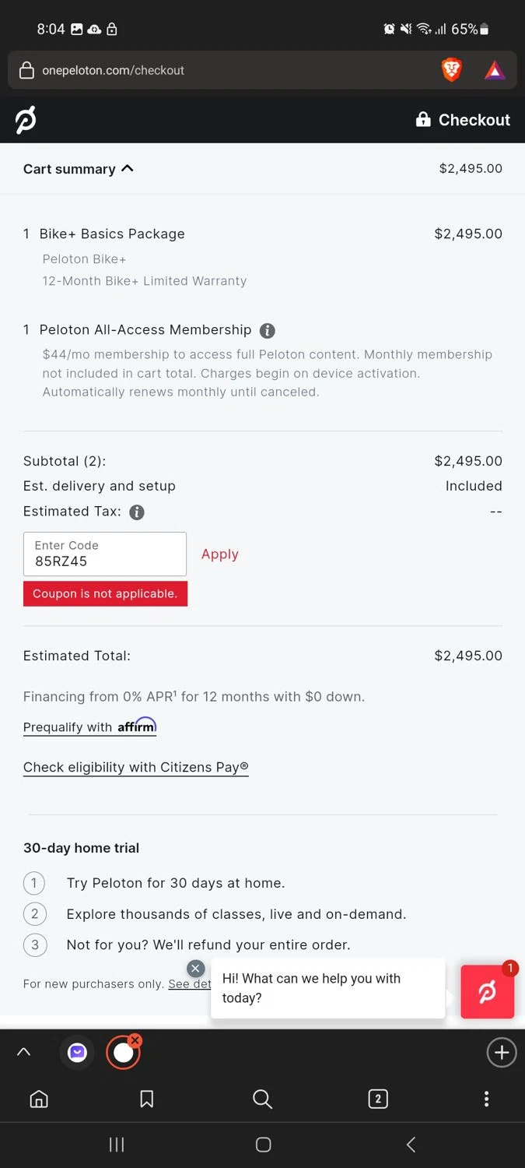525x1168 pixels.
Task: Tap the address bar URL onepeloton.com/checkout
Action: pos(114,70)
